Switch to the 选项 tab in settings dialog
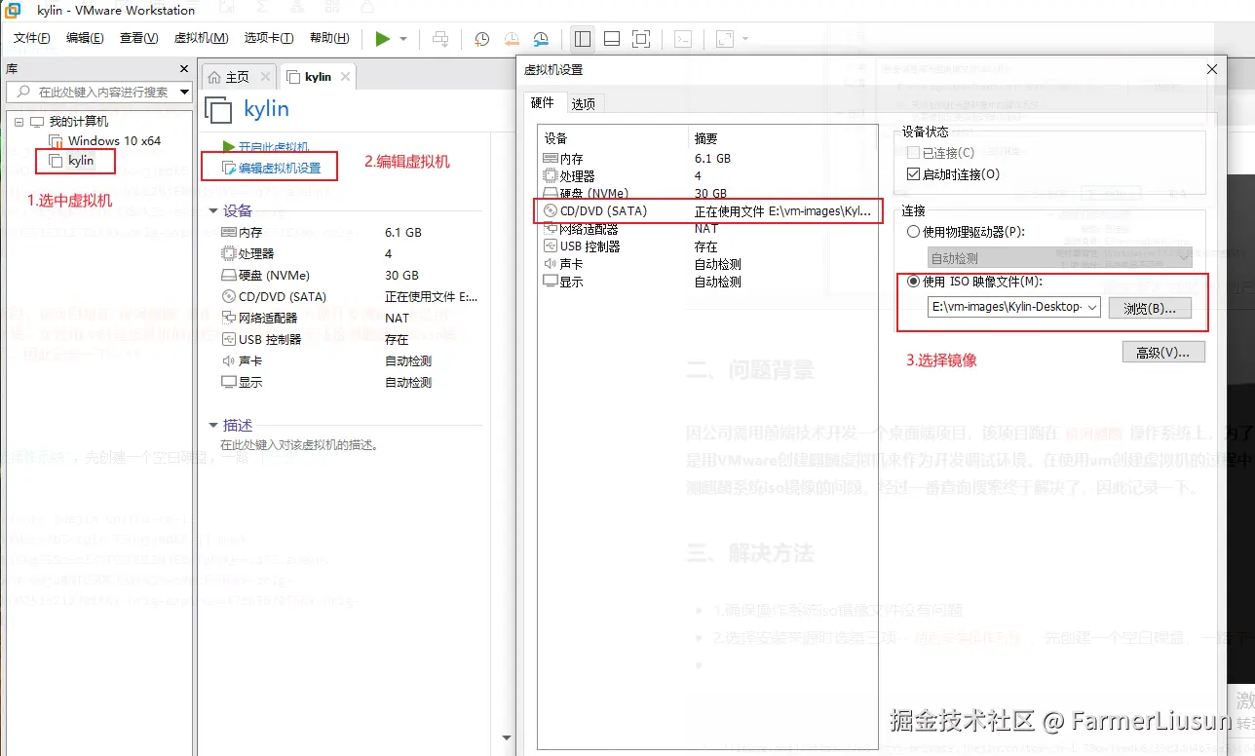This screenshot has width=1255, height=756. [x=583, y=103]
